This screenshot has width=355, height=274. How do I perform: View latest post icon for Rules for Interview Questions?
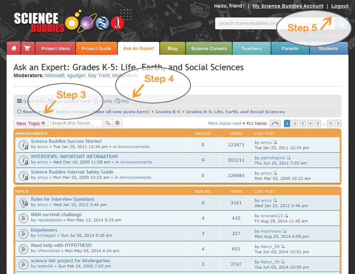275,200
